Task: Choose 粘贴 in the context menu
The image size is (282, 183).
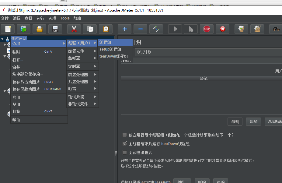Action: tap(39, 52)
